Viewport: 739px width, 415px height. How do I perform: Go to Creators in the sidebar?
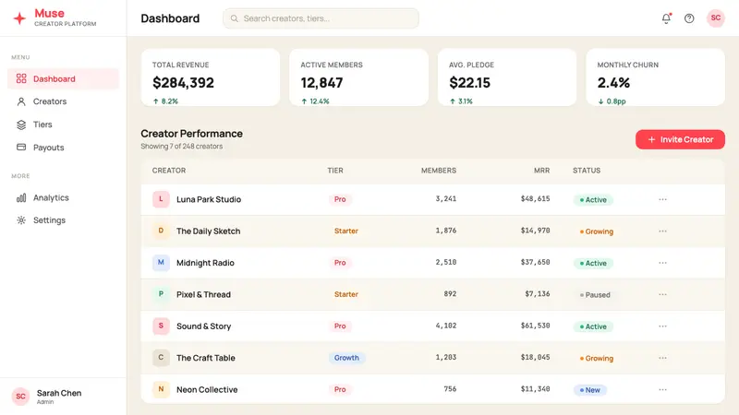pos(63,101)
